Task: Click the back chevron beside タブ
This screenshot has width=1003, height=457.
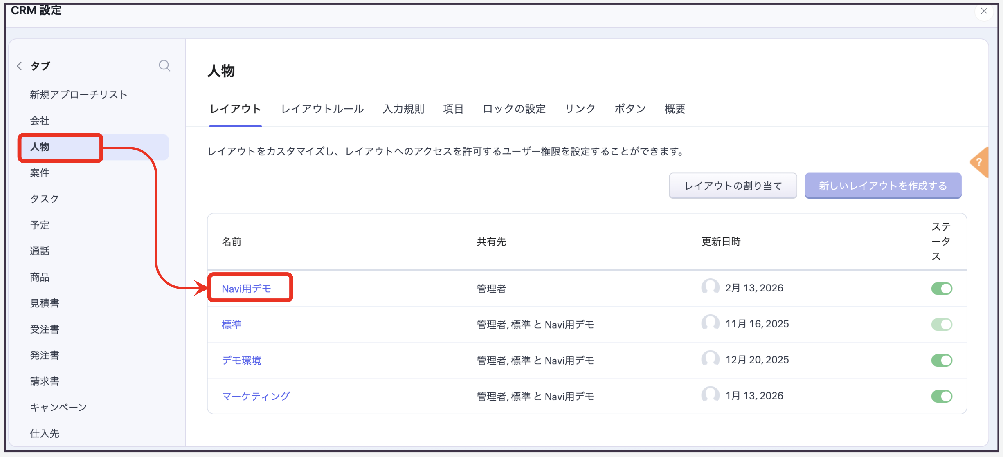Action: (x=19, y=66)
